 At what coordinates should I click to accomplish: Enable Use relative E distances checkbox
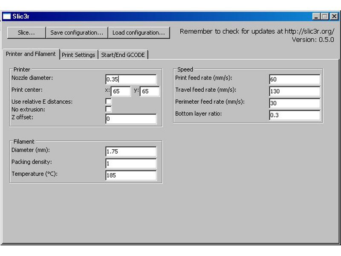click(108, 101)
